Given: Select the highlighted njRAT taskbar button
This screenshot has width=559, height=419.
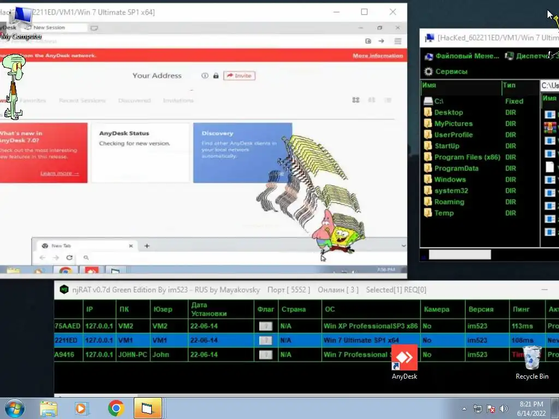Looking at the screenshot, I should tap(147, 408).
